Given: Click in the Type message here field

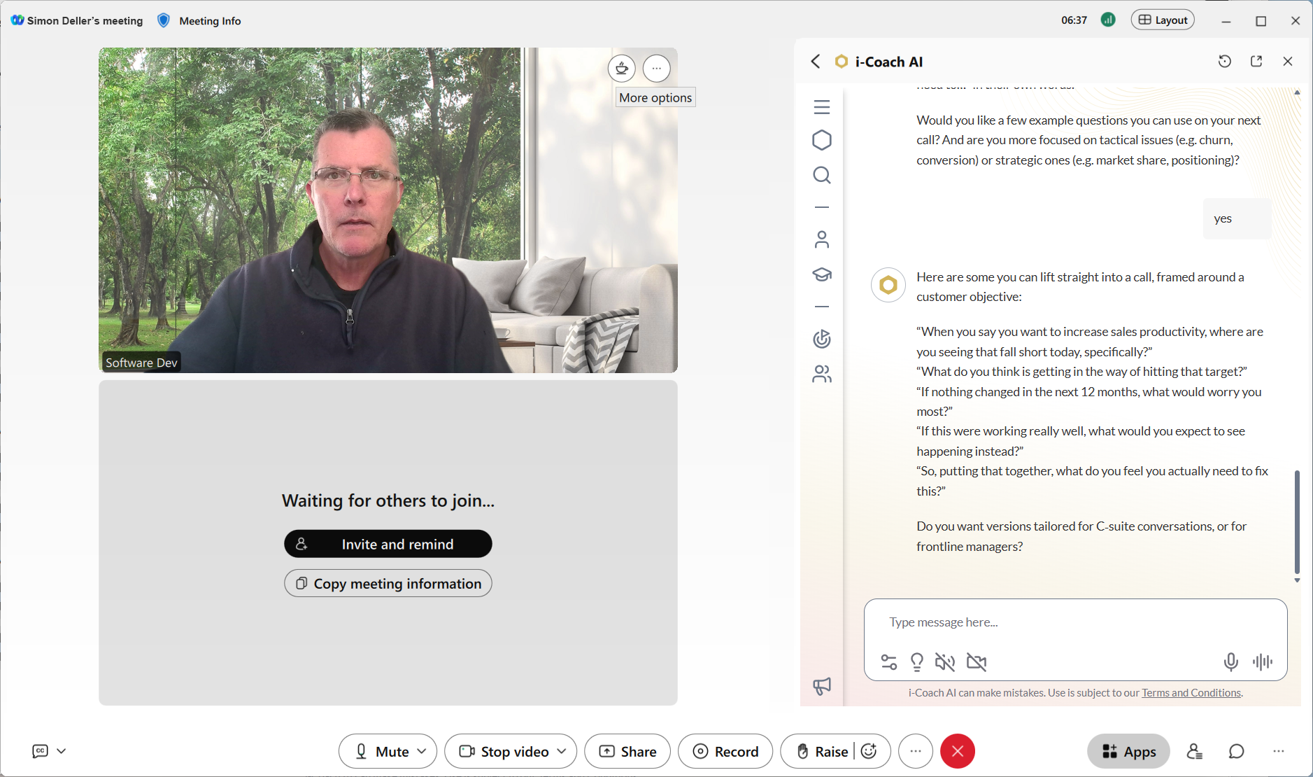Looking at the screenshot, I should [x=1076, y=622].
